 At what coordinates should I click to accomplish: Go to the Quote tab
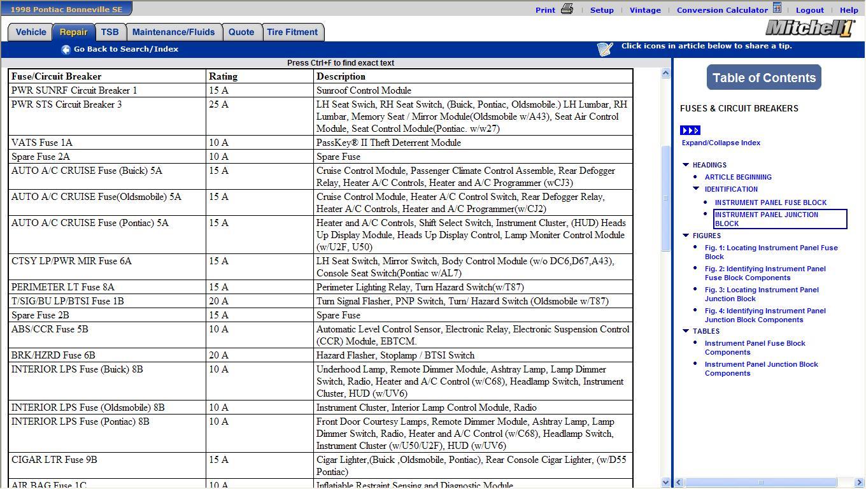pyautogui.click(x=241, y=32)
